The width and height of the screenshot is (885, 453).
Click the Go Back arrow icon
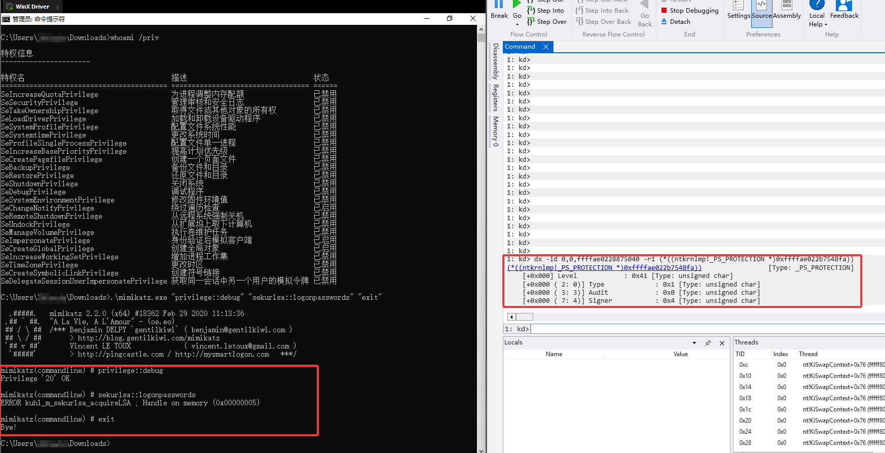[x=644, y=5]
